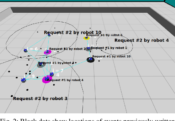The width and height of the screenshot is (175, 121).
Task: Select the robot labeled i = 9
Action: coord(24,80)
